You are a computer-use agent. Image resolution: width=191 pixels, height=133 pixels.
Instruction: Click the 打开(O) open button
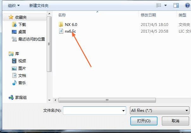[x=144, y=121]
